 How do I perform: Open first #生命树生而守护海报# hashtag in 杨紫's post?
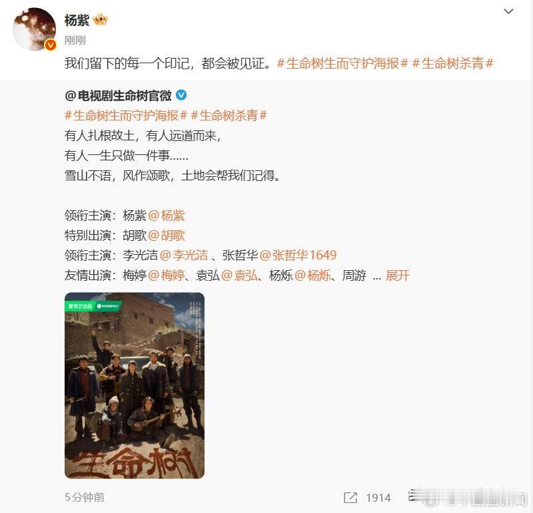(x=342, y=63)
